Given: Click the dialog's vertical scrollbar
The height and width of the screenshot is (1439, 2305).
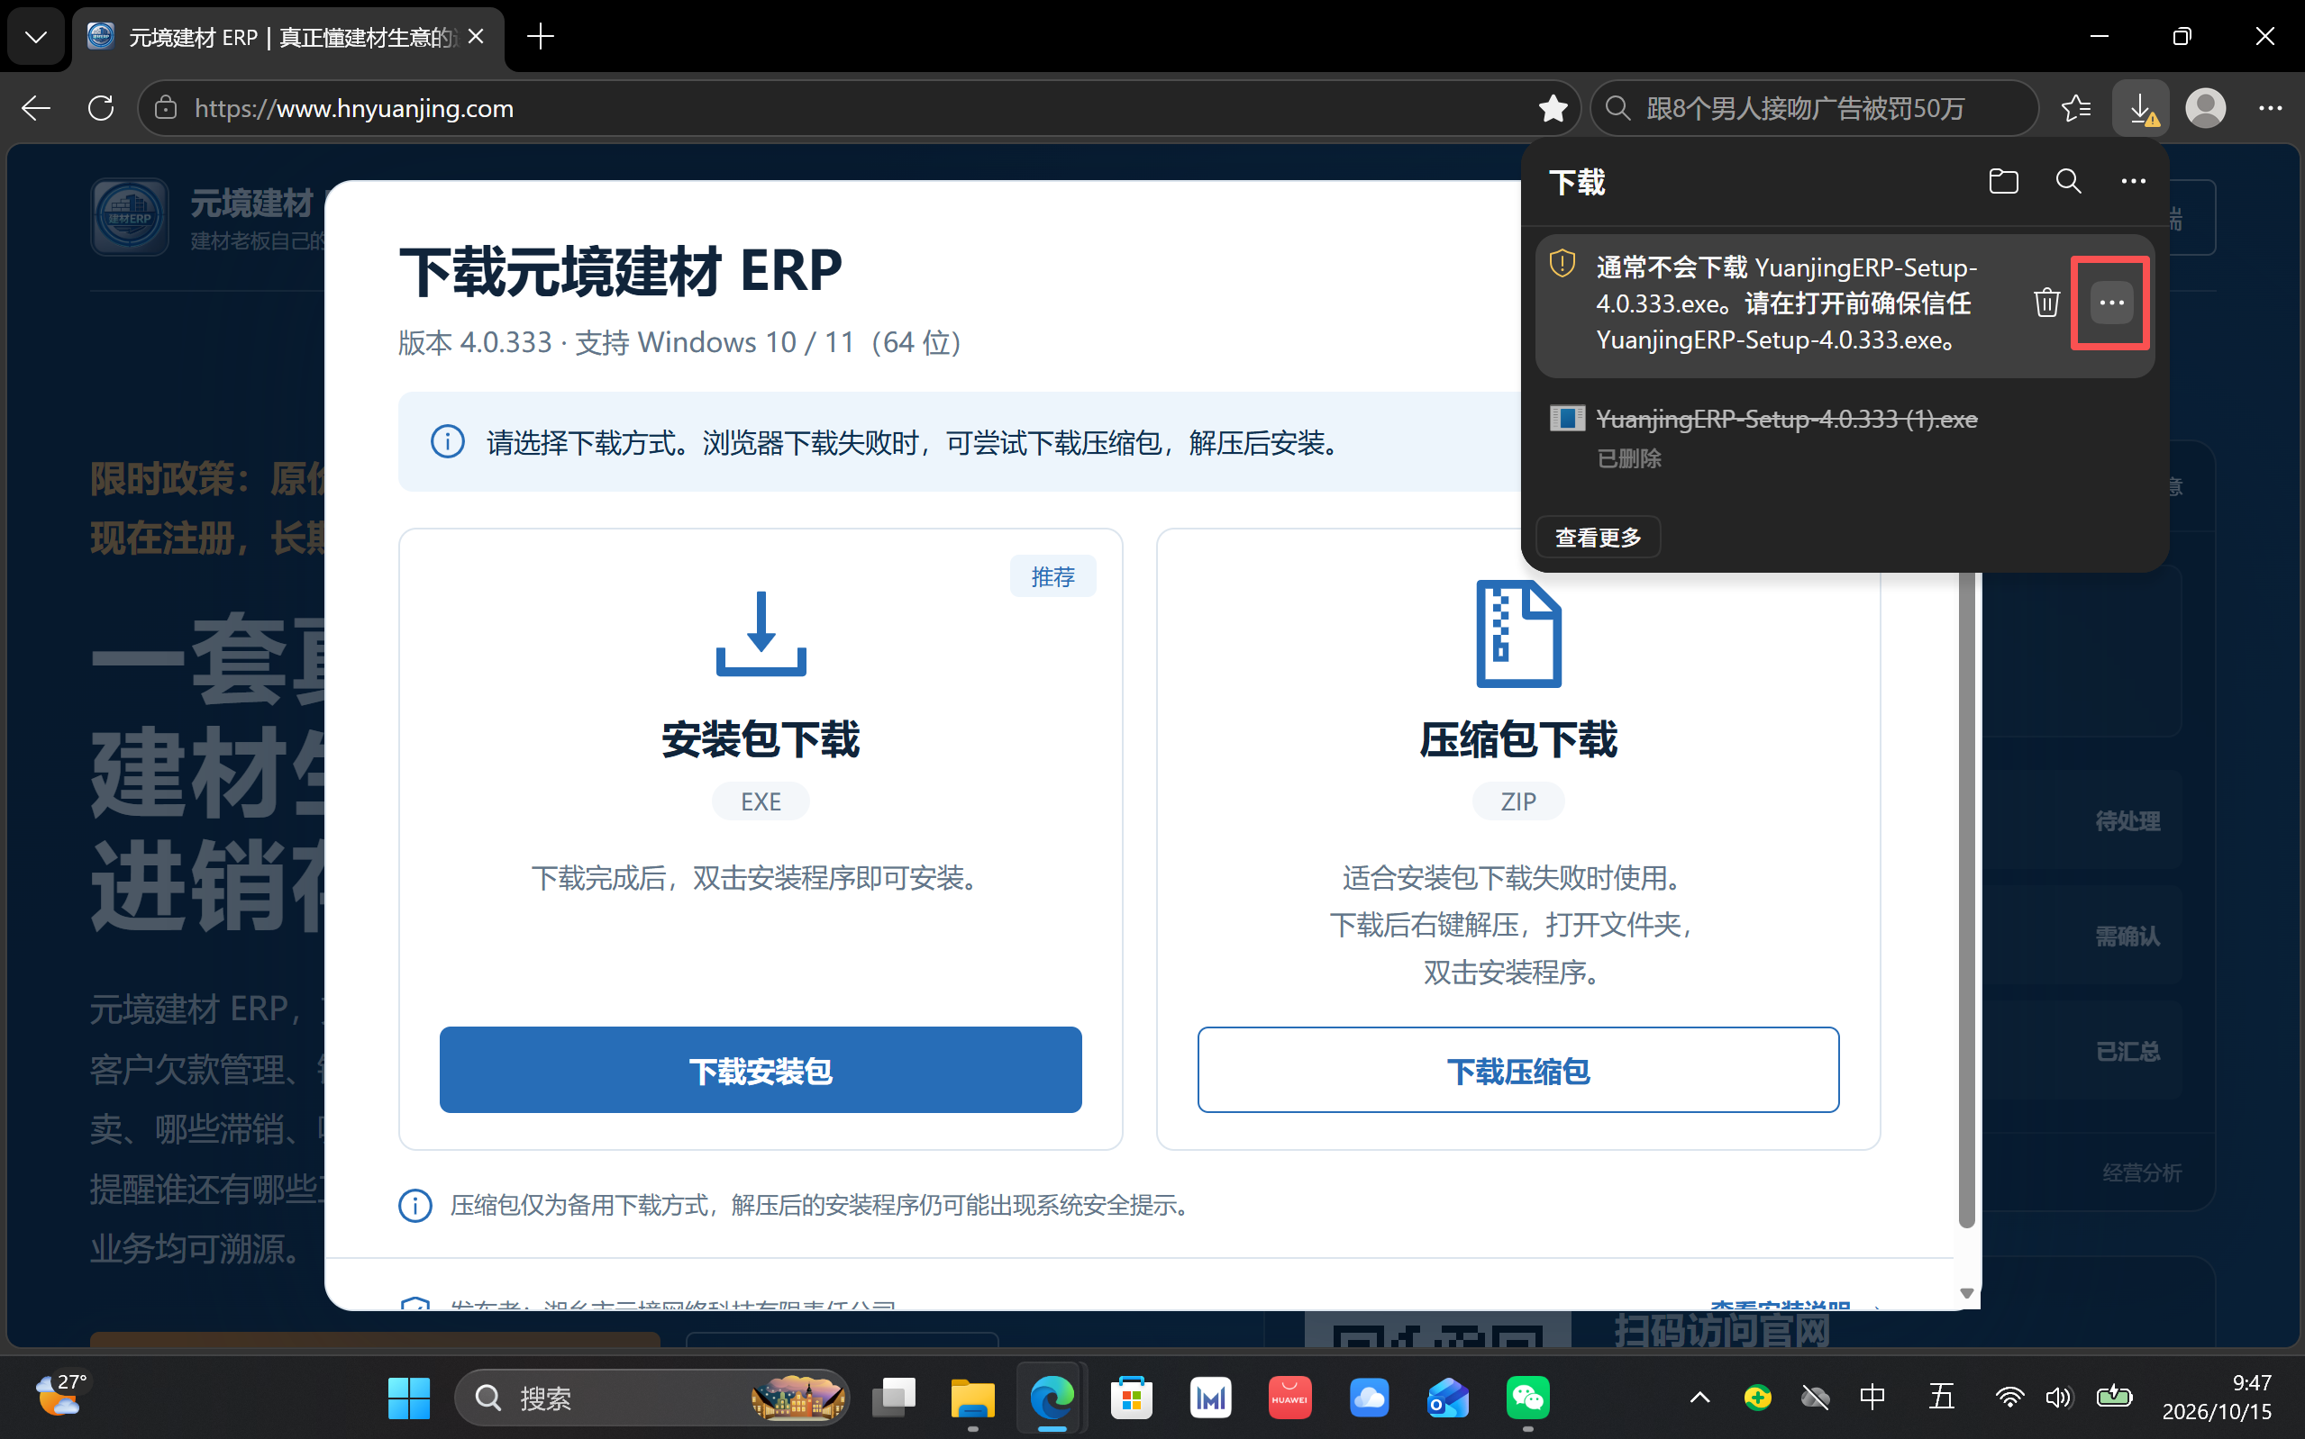Looking at the screenshot, I should pyautogui.click(x=1966, y=894).
